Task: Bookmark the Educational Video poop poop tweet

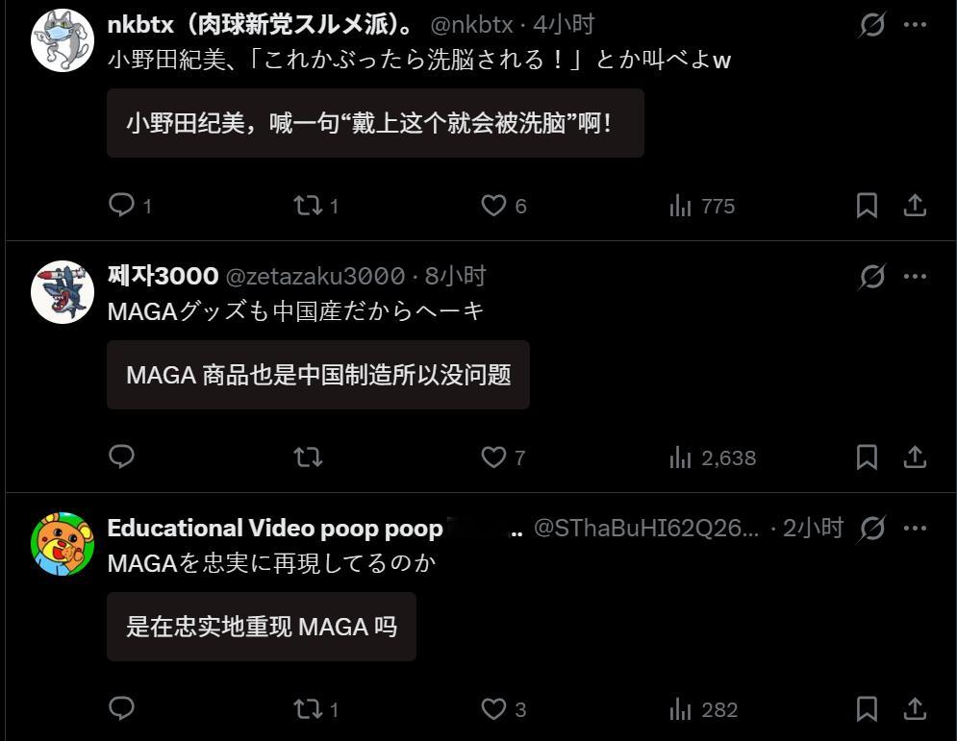Action: pos(867,709)
